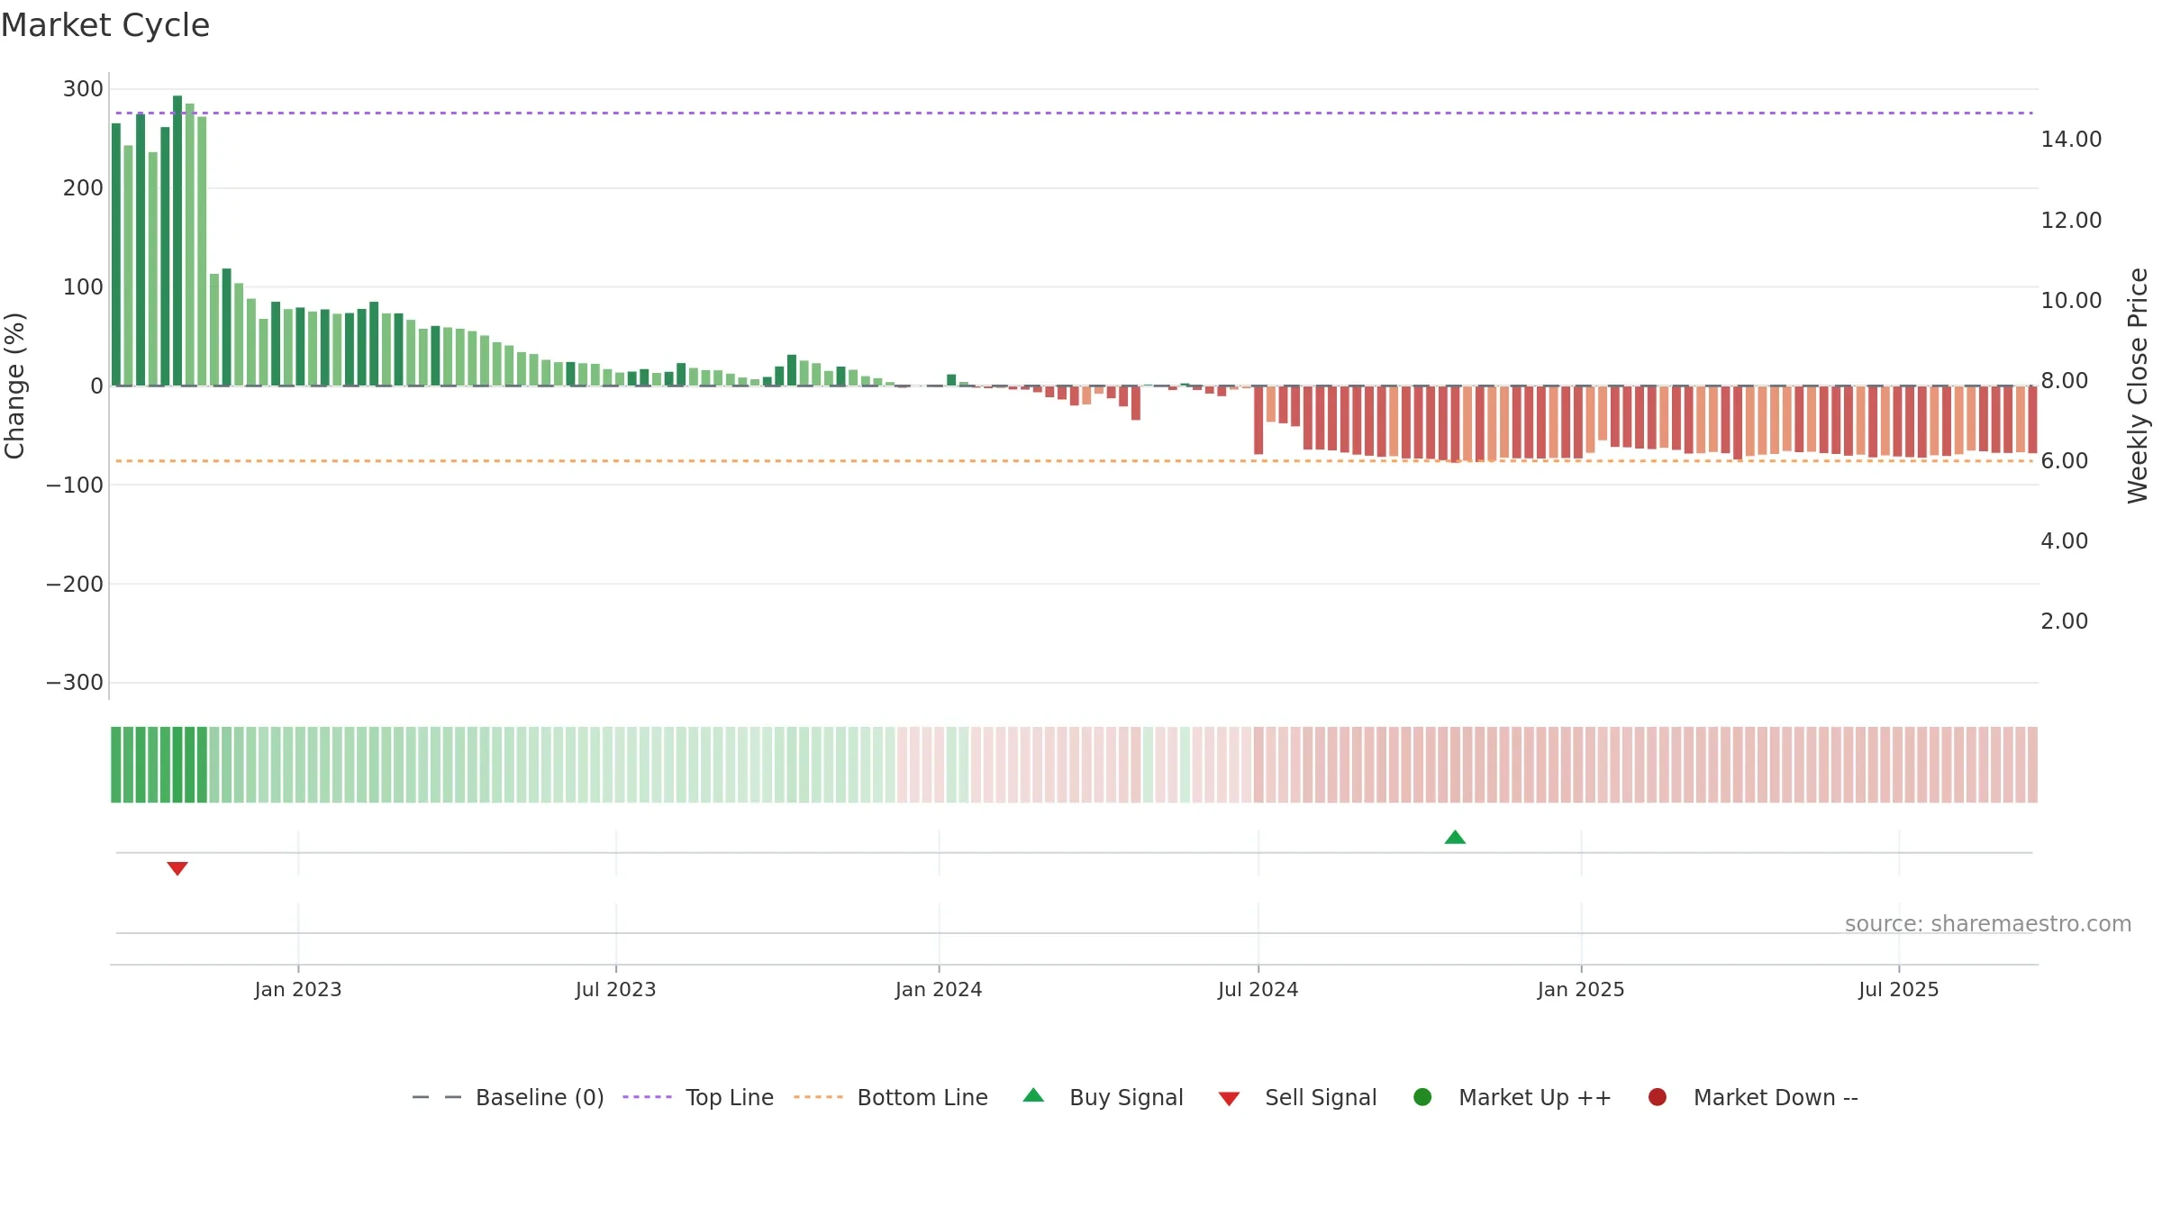Click the orange dotted line sample in legend

point(818,1097)
